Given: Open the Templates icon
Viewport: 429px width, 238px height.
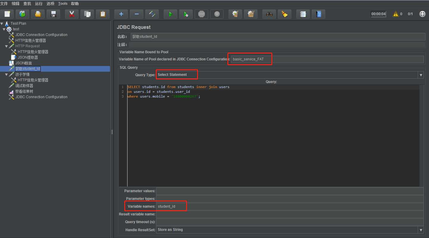Looking at the screenshot, I should [x=22, y=14].
